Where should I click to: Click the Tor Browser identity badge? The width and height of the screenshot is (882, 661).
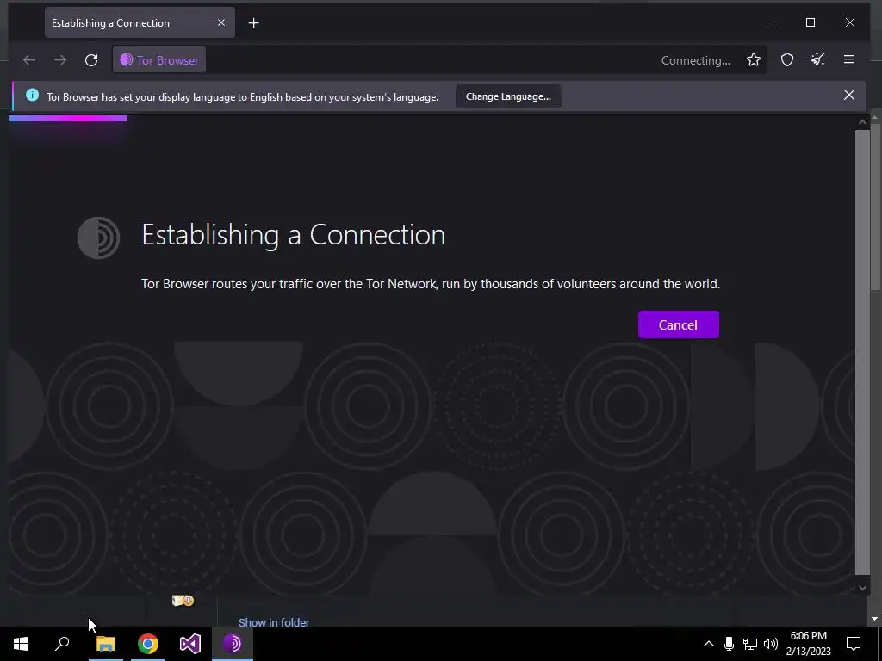click(x=159, y=60)
